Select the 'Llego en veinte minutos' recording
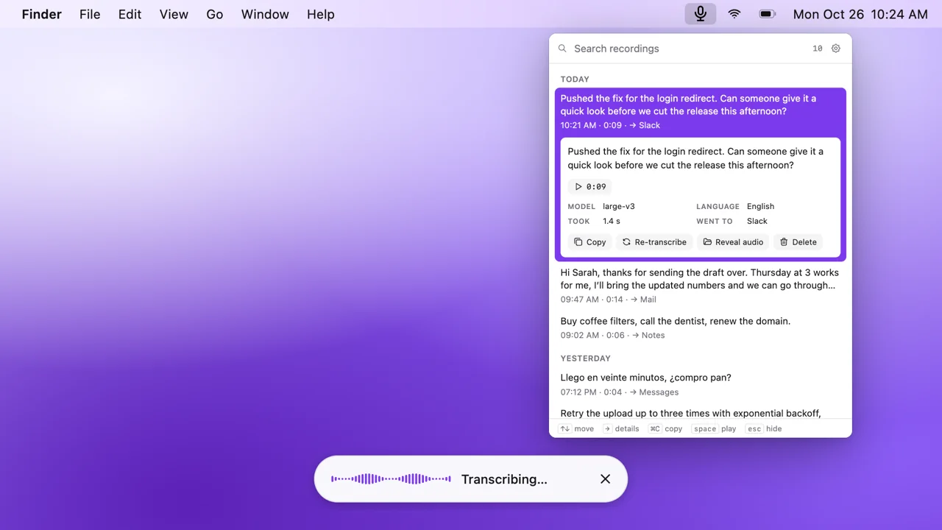The width and height of the screenshot is (942, 530). pos(701,384)
